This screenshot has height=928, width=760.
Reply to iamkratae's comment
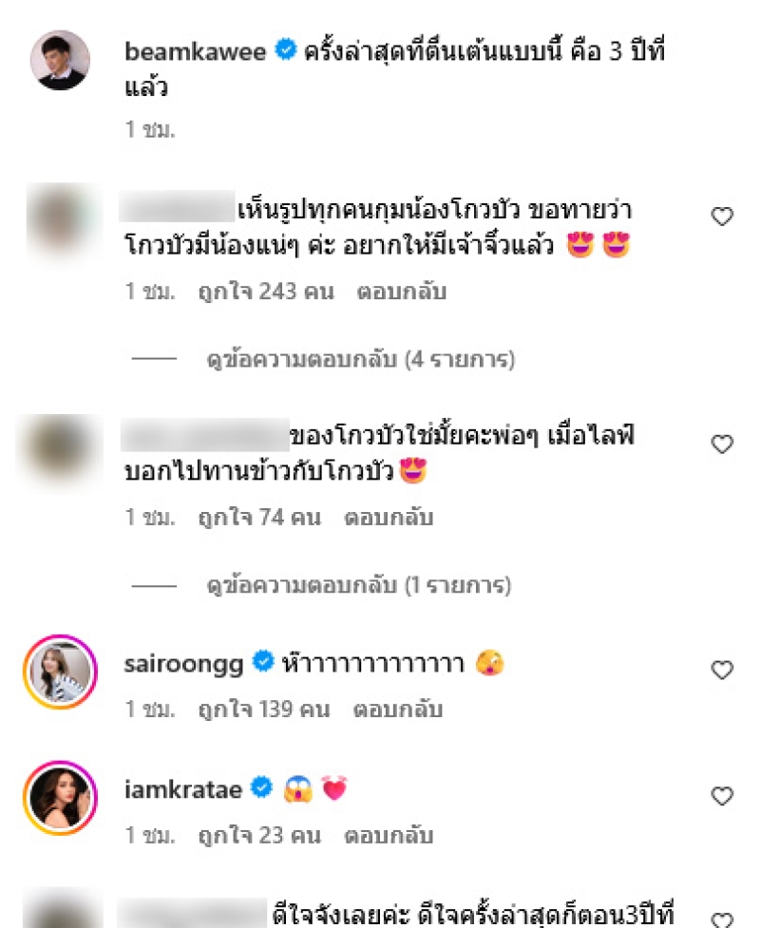tap(389, 835)
